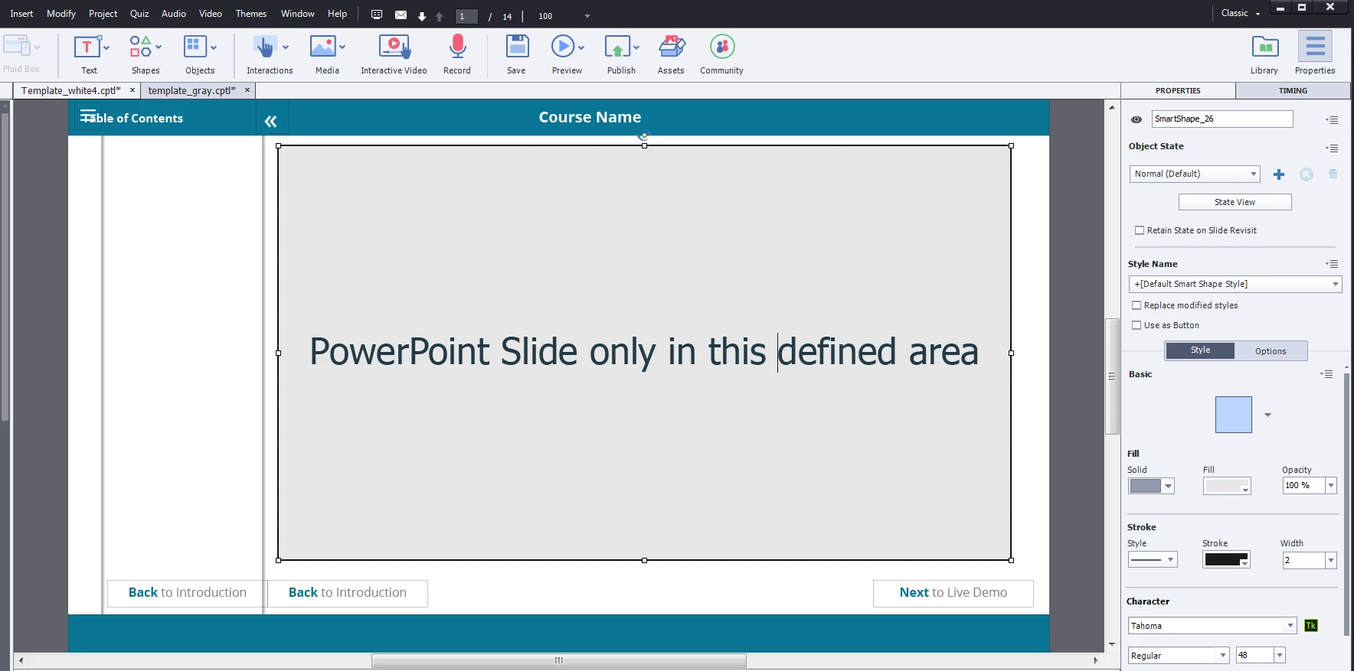Click the envelope icon in the menu bar
Image resolution: width=1354 pixels, height=671 pixels.
(x=401, y=15)
